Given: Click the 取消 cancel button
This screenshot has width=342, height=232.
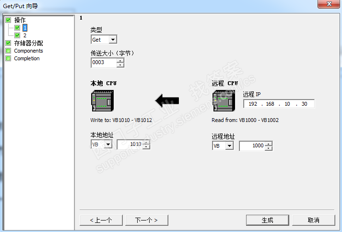Looking at the screenshot, I should [313, 220].
